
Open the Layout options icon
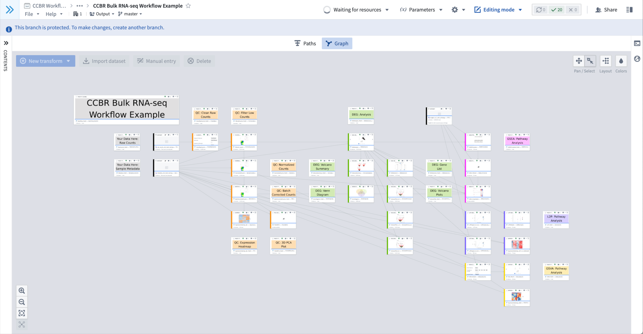coord(605,61)
